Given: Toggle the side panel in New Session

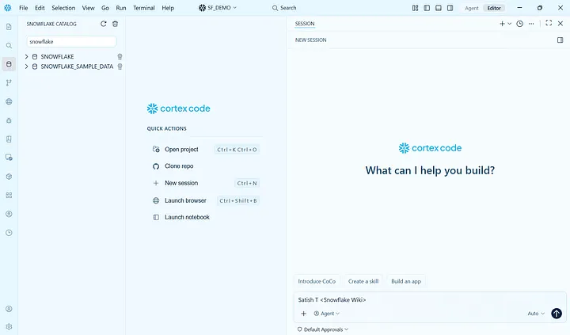Looking at the screenshot, I should (x=560, y=40).
